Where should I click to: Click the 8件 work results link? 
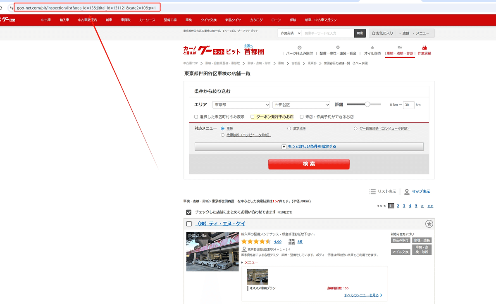tap(300, 242)
